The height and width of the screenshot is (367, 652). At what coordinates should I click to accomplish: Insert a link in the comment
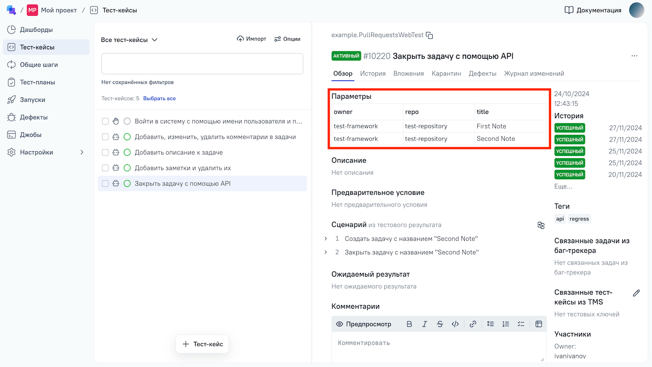(x=473, y=324)
